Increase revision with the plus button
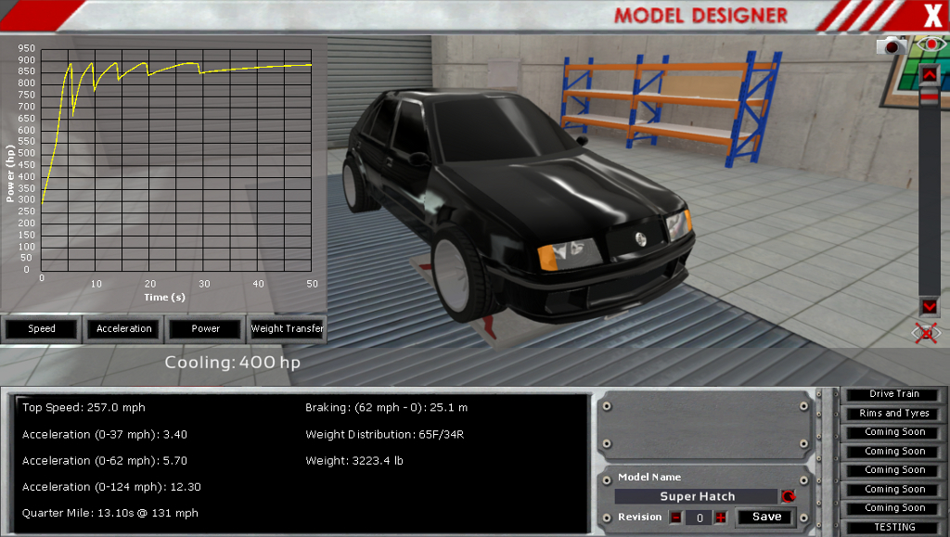 720,517
